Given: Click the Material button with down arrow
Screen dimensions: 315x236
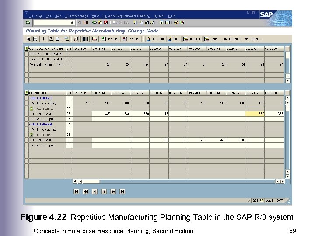Looking at the screenshot, I should tap(252, 39).
